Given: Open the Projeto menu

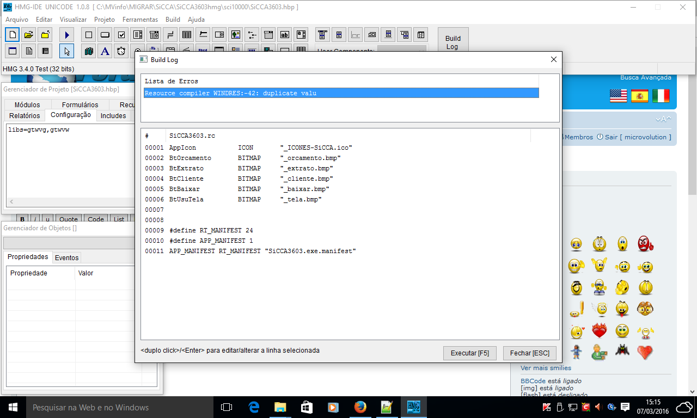Looking at the screenshot, I should [105, 20].
